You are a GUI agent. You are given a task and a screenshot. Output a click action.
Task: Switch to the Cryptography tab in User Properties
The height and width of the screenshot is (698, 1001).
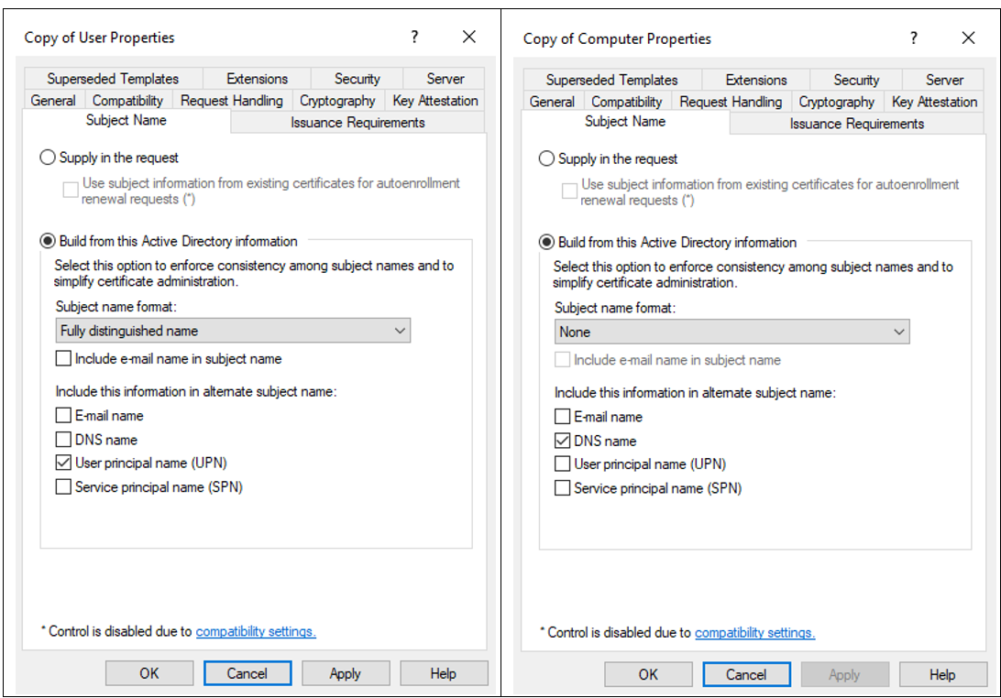(337, 100)
